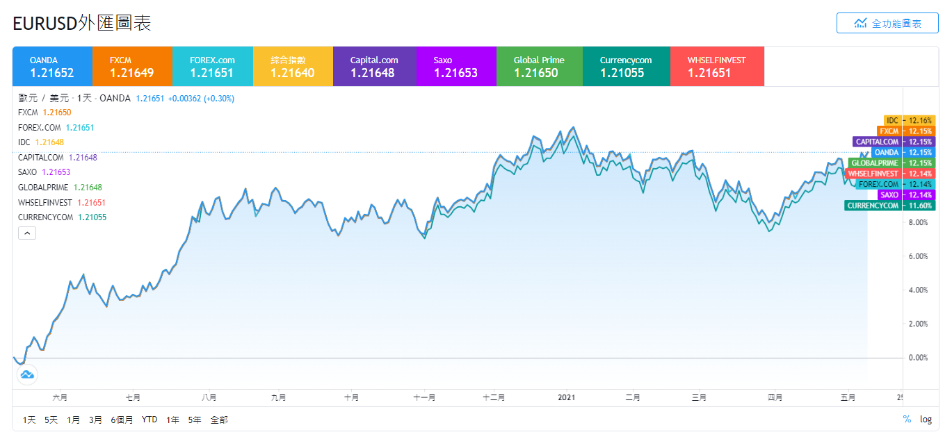
Task: Click the FOREX.COM legend entry
Action: [x=56, y=128]
